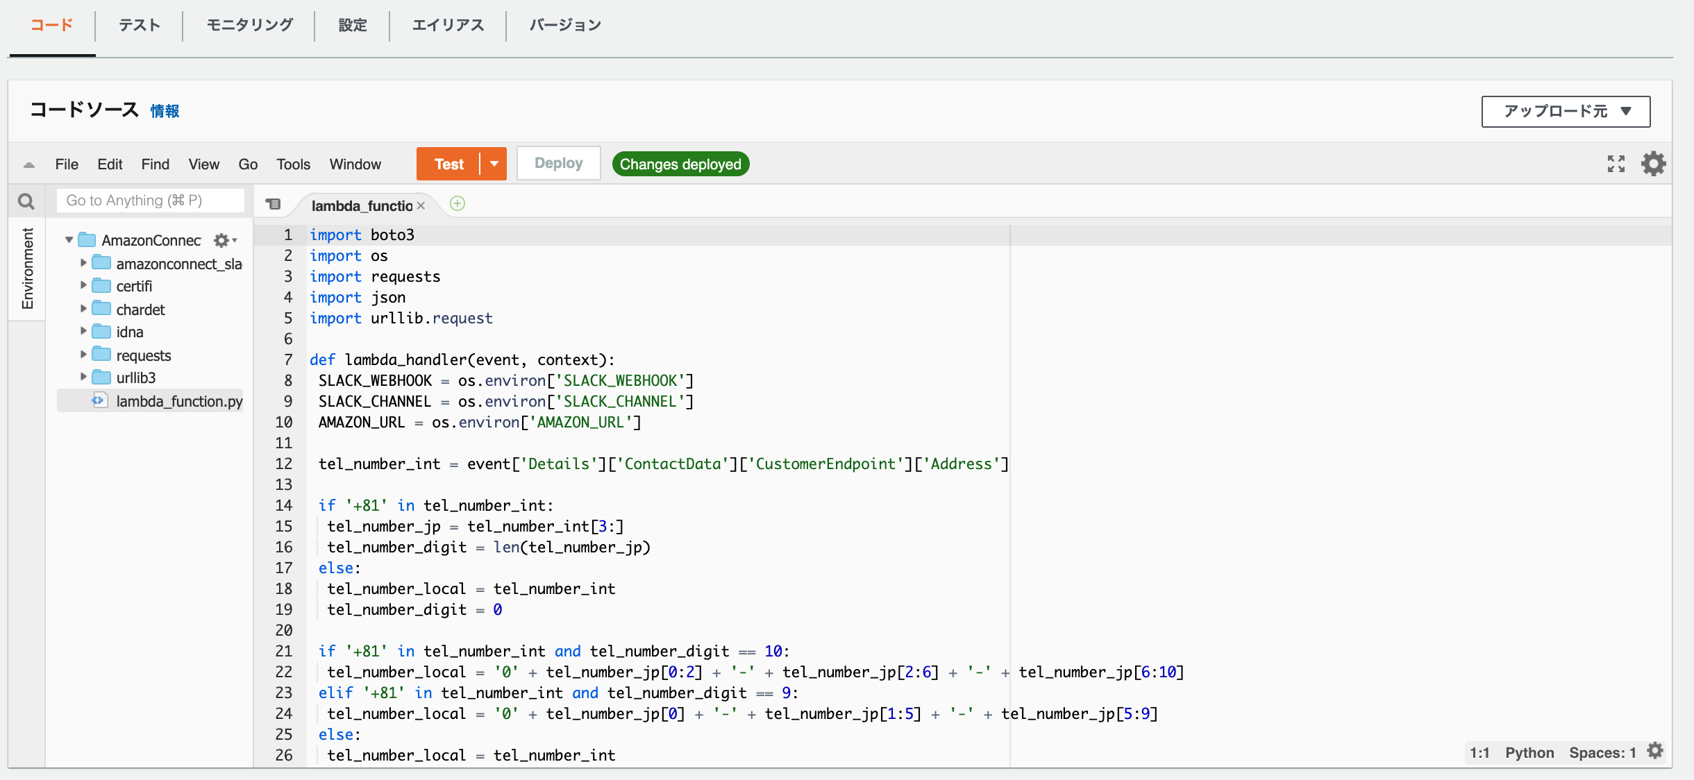This screenshot has width=1694, height=780.
Task: Open the Go menu
Action: [x=248, y=164]
